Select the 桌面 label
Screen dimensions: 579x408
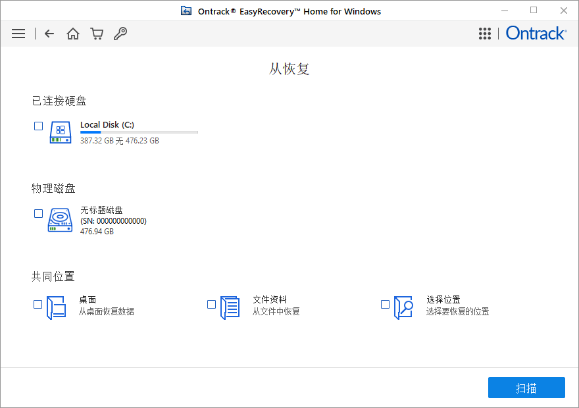(88, 299)
